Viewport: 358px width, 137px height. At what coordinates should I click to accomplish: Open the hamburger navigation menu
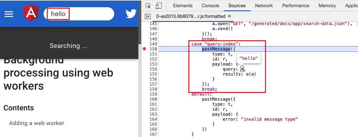9,14
